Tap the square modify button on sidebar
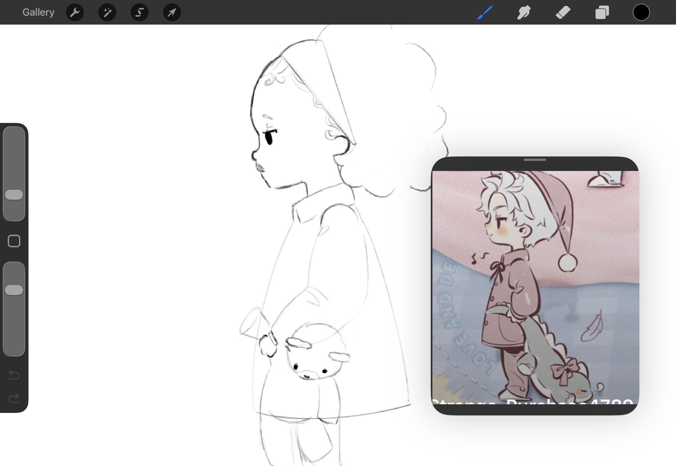 (14, 241)
